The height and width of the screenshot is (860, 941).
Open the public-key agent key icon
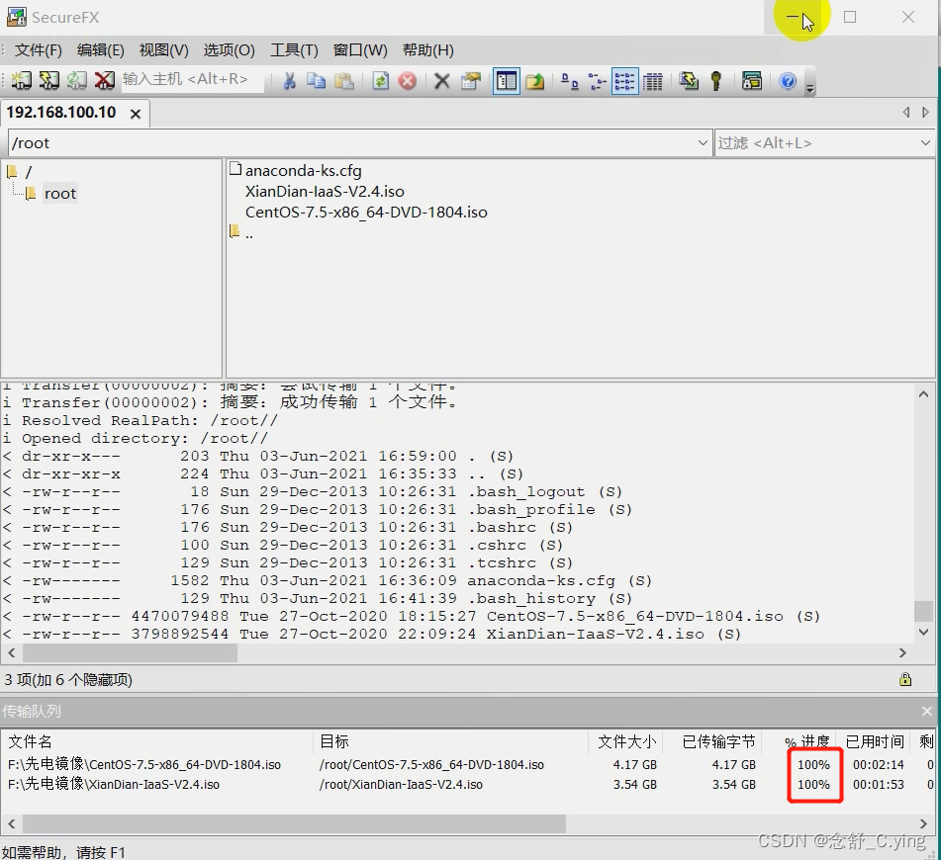click(x=716, y=80)
